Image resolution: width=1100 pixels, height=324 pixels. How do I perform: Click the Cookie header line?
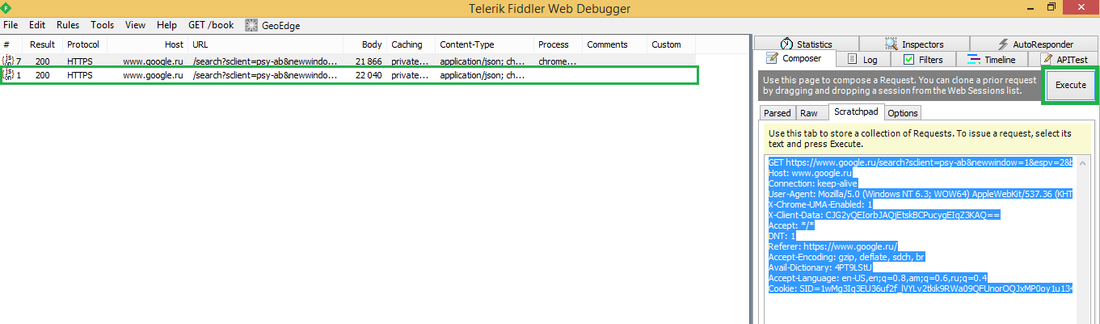tap(921, 288)
